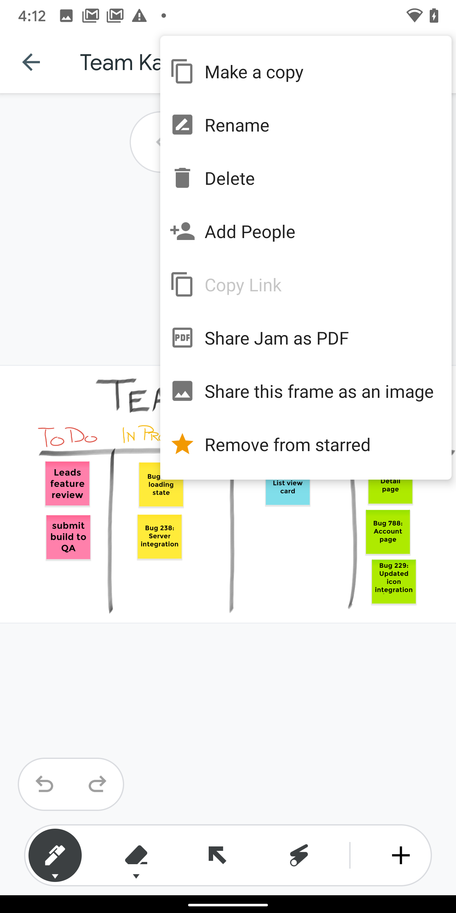Activate the selection arrow tool
The width and height of the screenshot is (456, 913).
pos(217,855)
